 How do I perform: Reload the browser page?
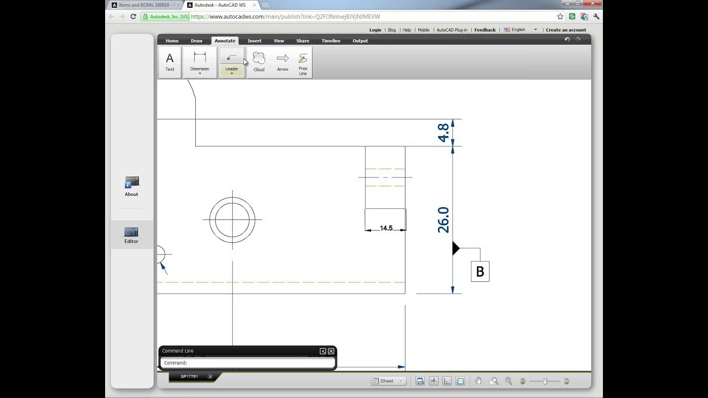(x=133, y=17)
